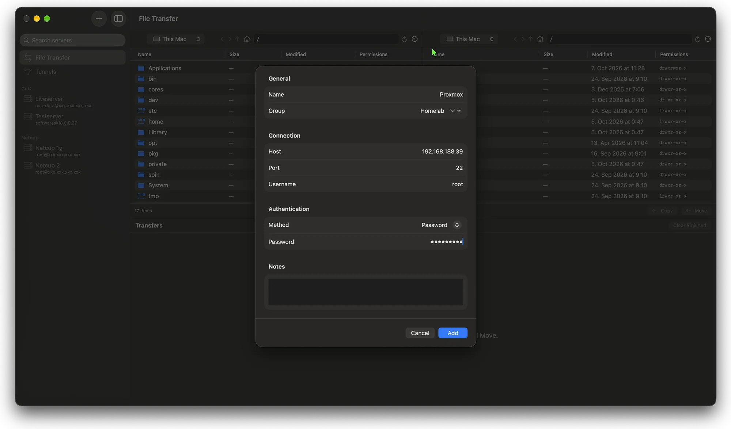
Task: Sort left pane by Permissions column
Action: (389, 54)
